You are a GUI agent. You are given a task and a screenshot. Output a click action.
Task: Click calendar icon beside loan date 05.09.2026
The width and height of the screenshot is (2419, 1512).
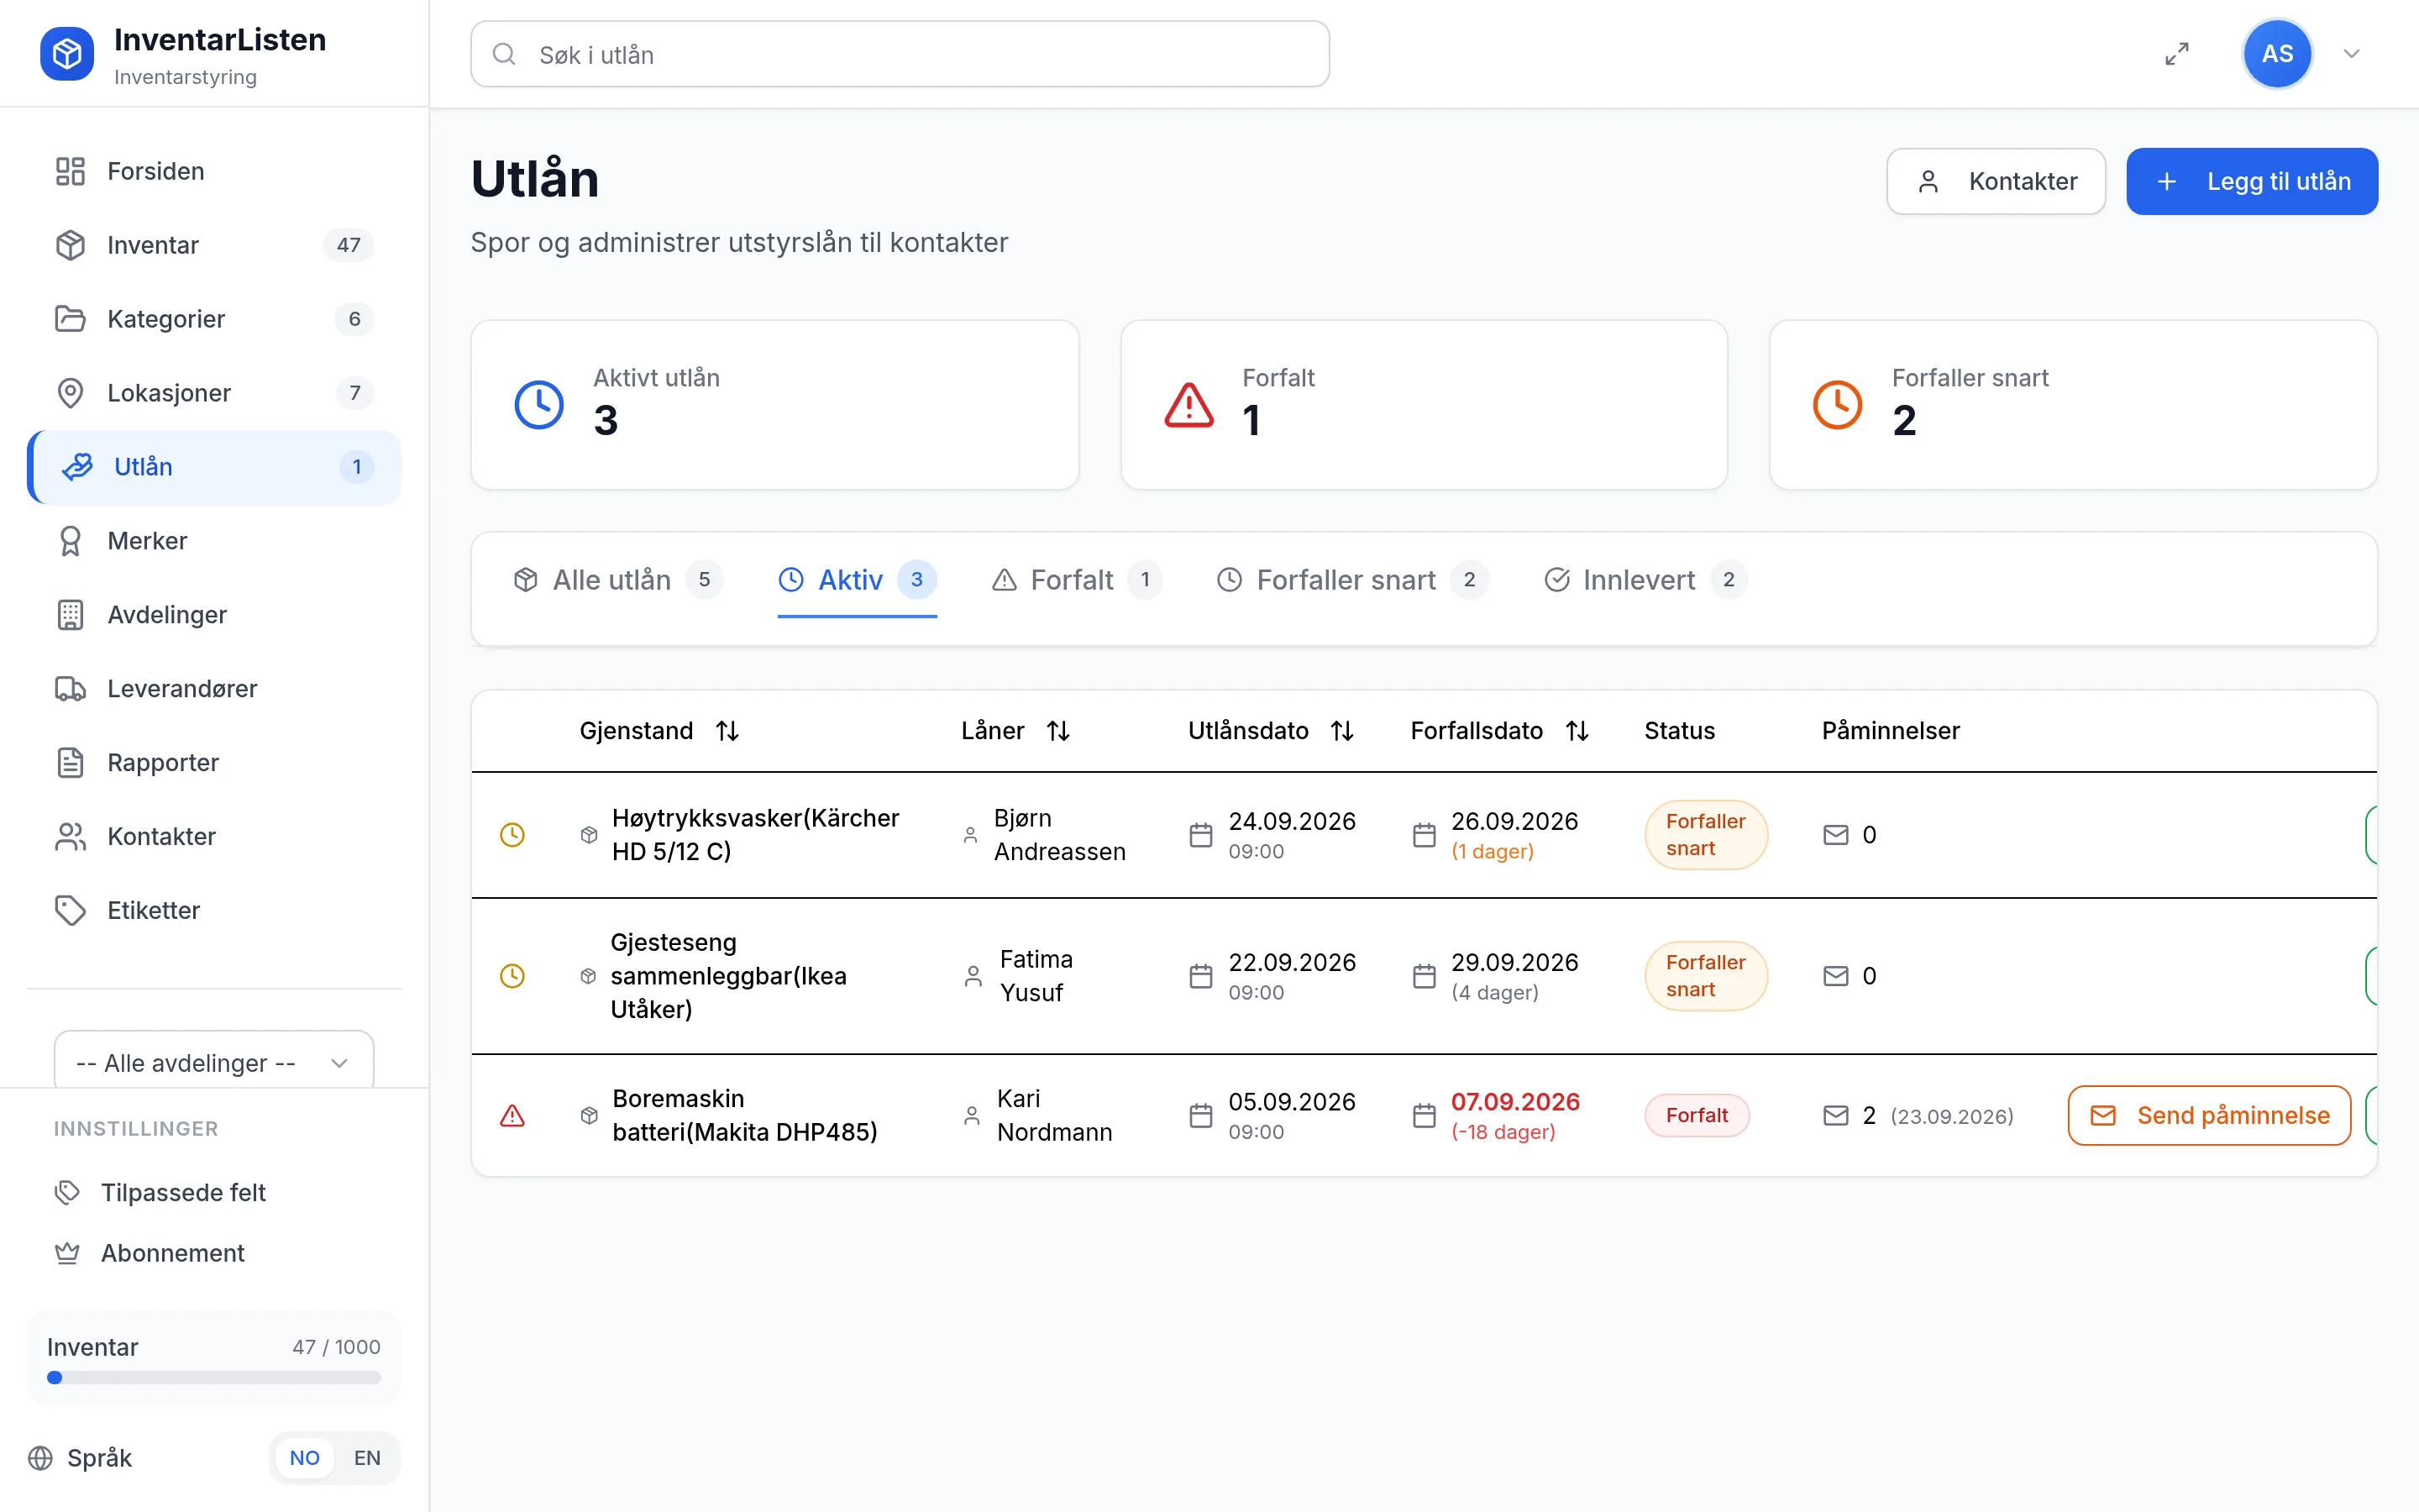[1200, 1116]
